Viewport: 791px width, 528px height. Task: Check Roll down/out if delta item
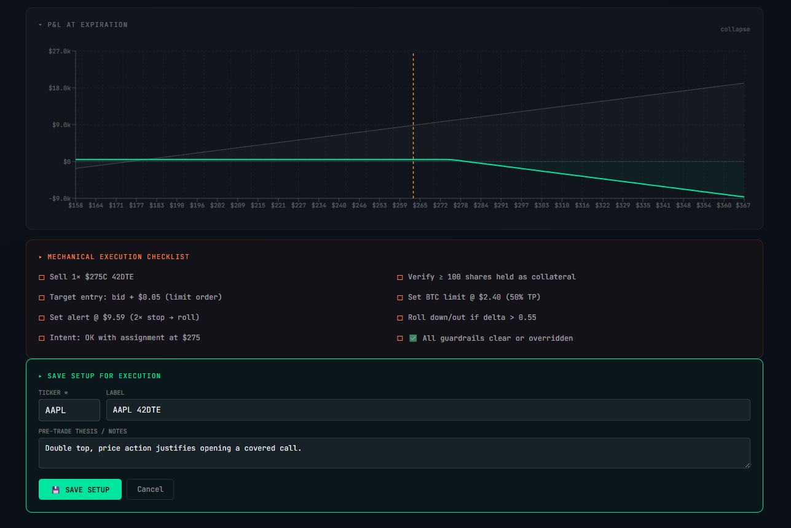[x=399, y=317]
